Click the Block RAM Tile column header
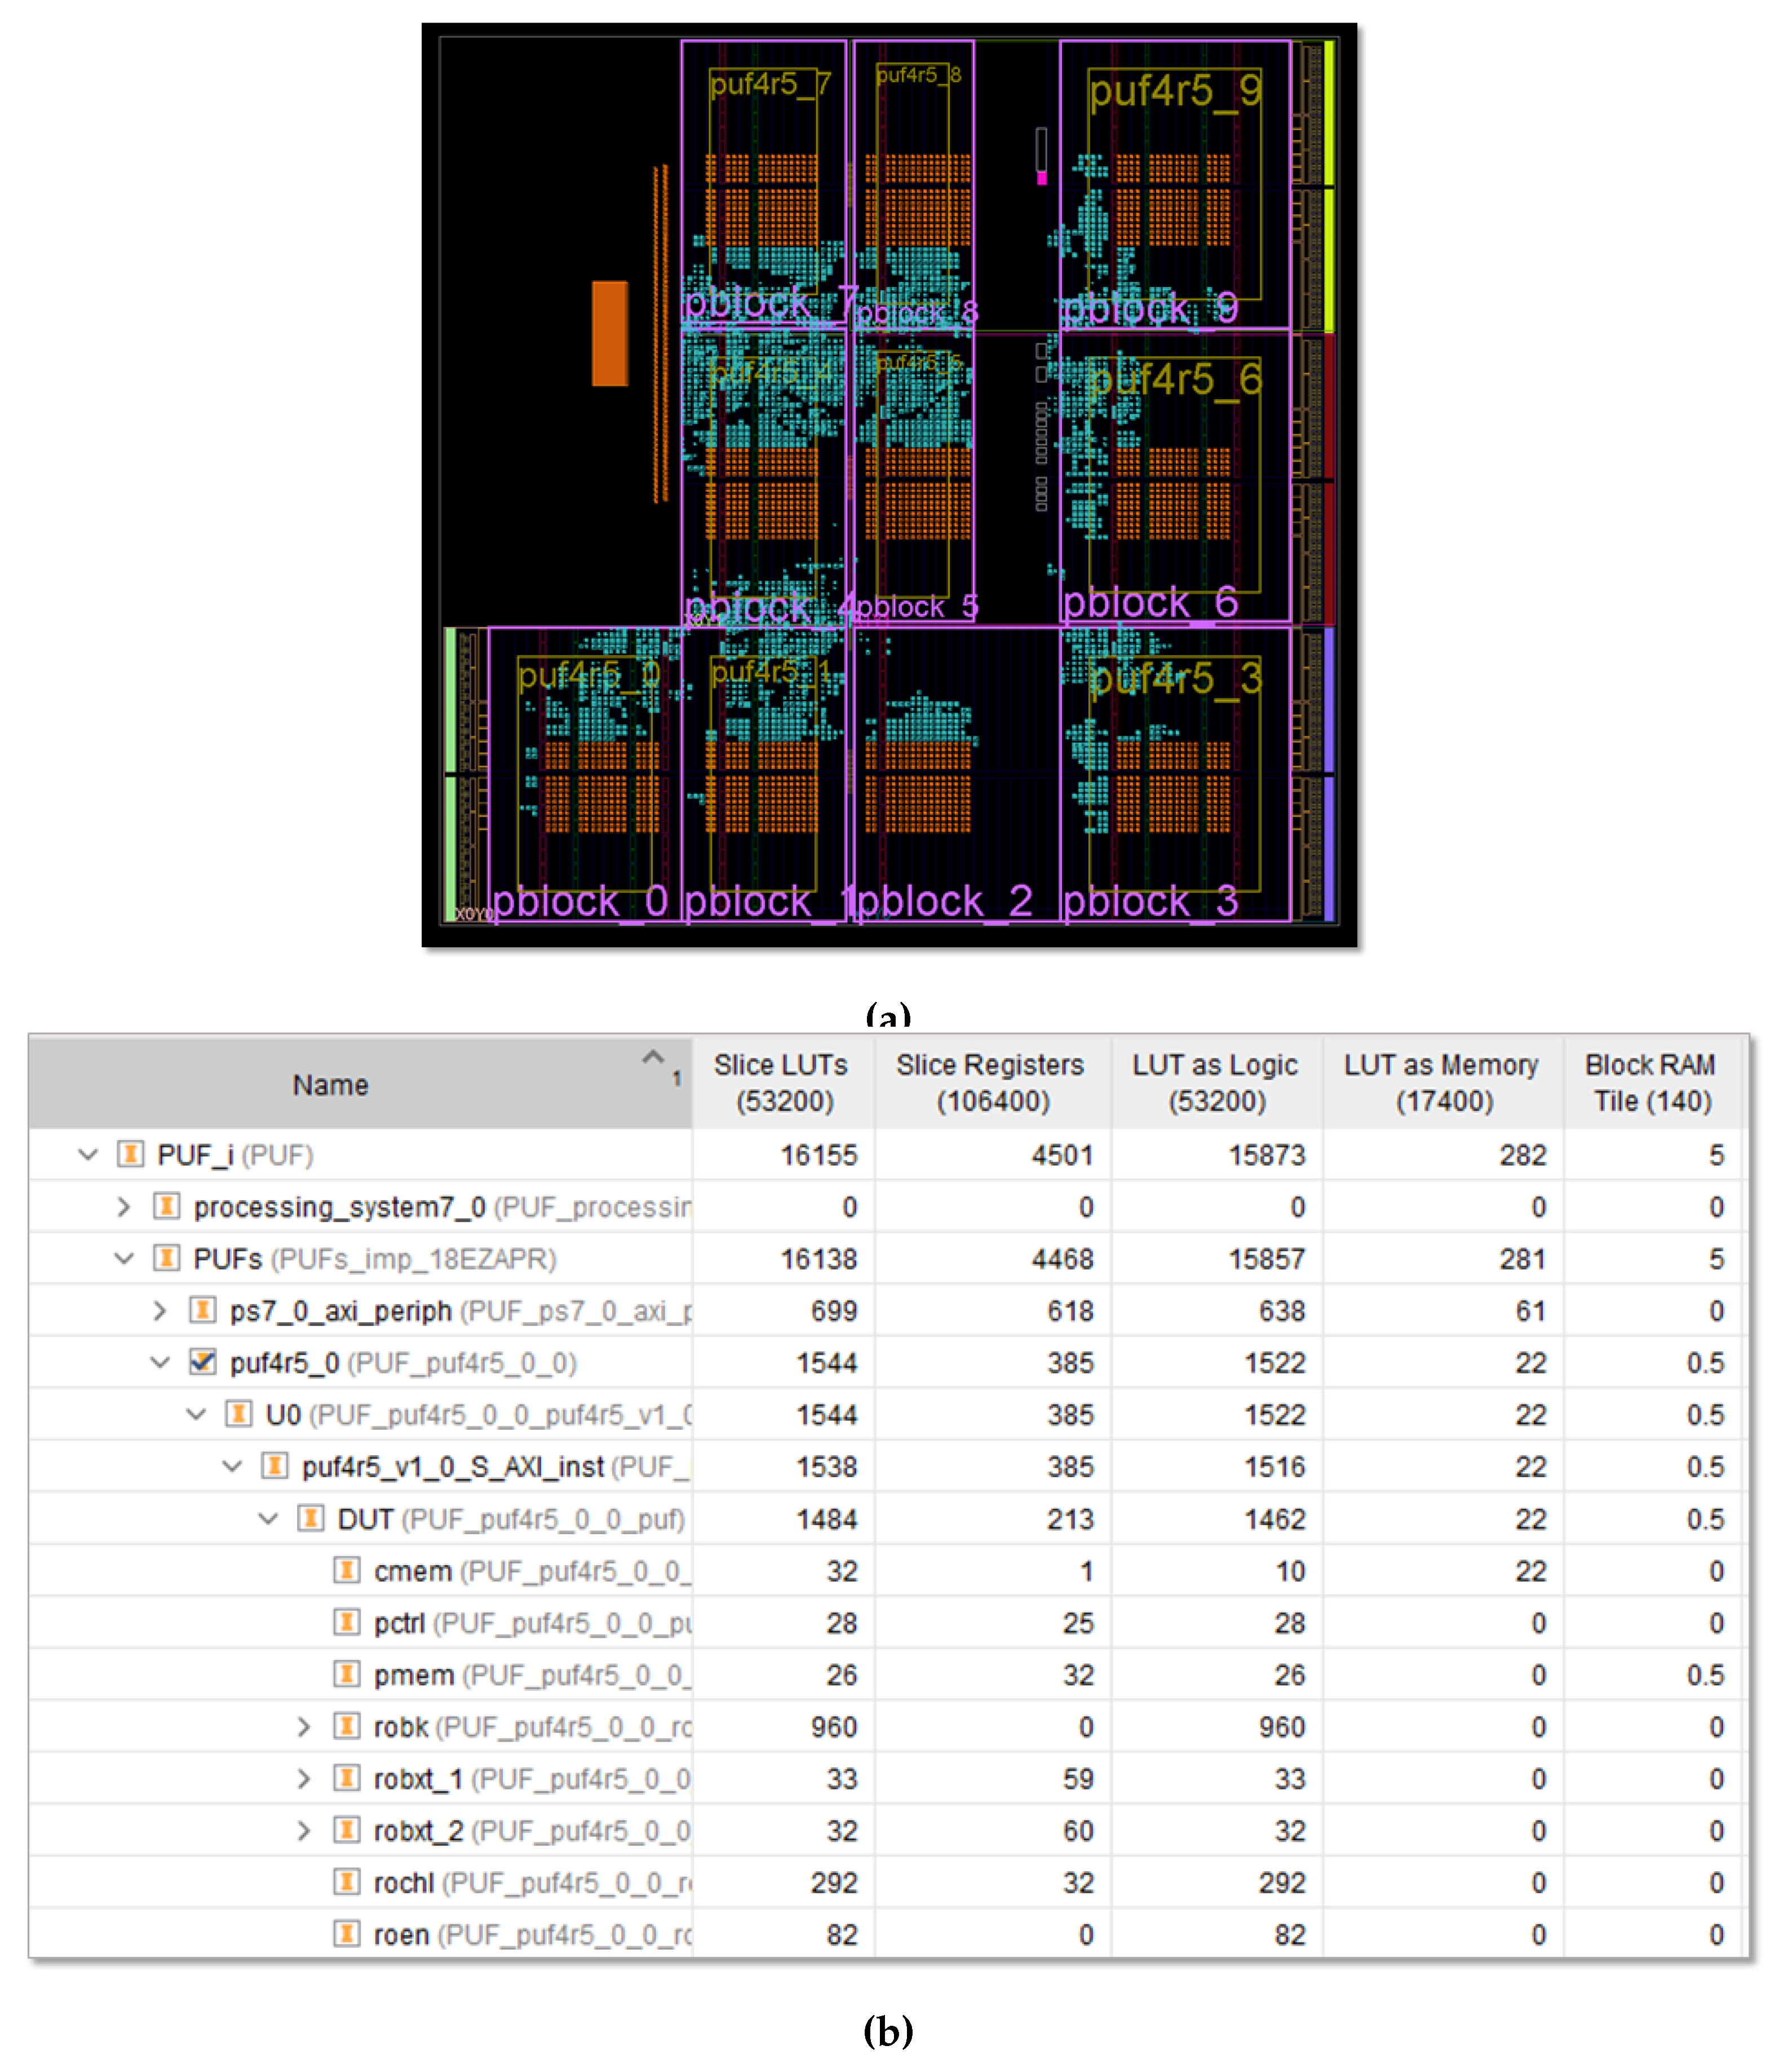1775x2072 pixels. 1651,1082
